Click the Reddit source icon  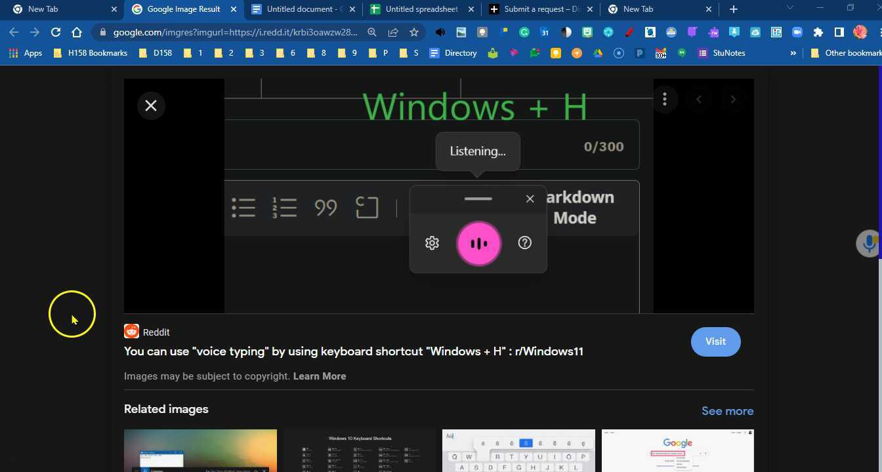(131, 332)
